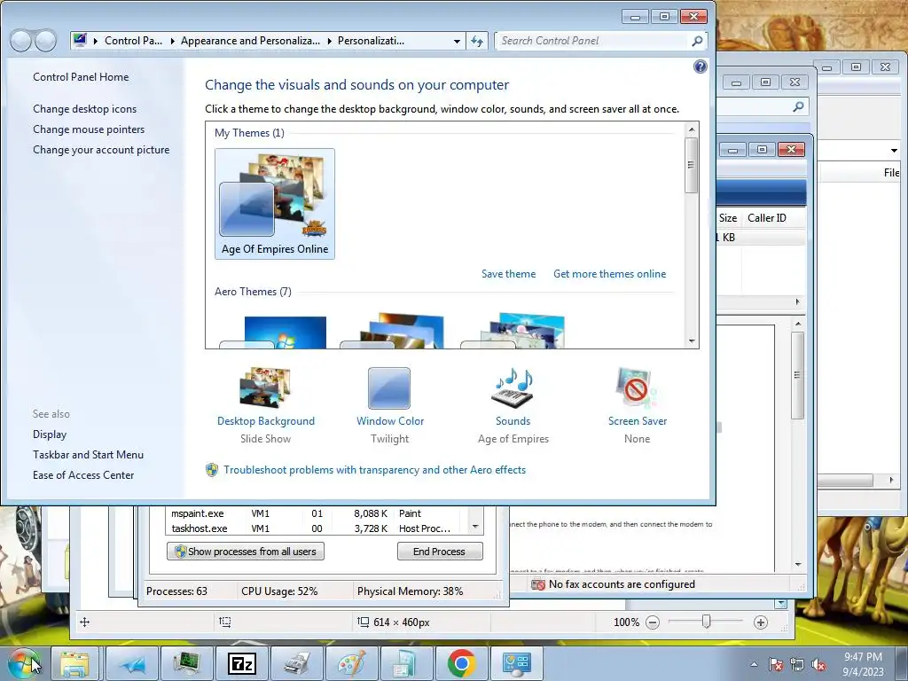Open the Screen Saver settings
908x681 pixels.
tap(637, 406)
